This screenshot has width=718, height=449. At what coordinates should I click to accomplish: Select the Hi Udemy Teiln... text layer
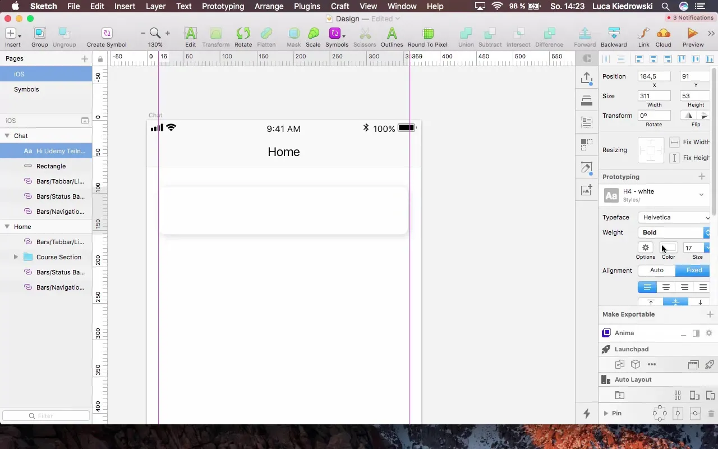click(x=46, y=151)
